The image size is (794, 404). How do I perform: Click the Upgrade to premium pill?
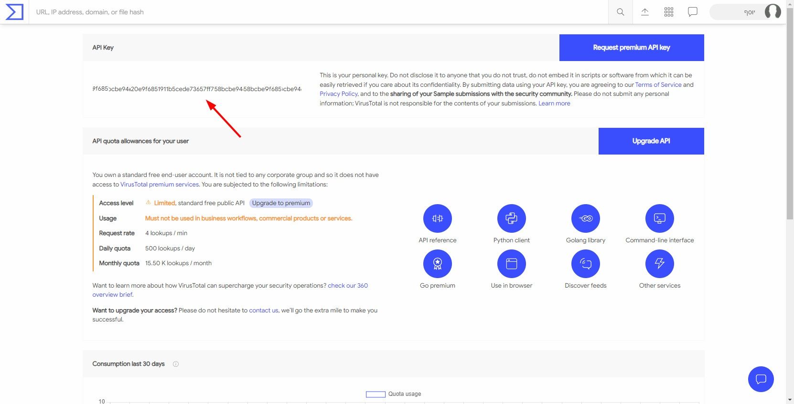[281, 203]
